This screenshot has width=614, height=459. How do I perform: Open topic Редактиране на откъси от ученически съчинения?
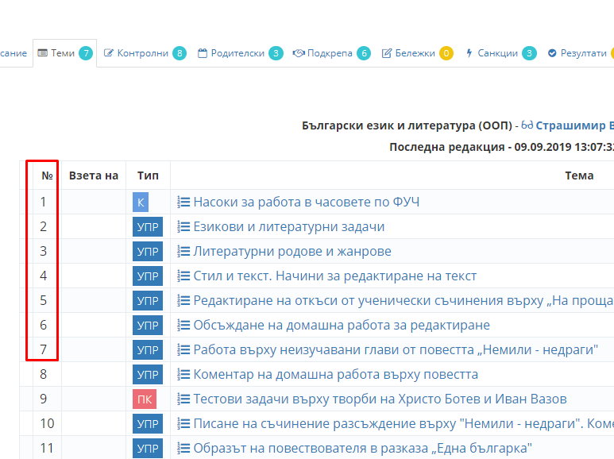click(x=404, y=301)
